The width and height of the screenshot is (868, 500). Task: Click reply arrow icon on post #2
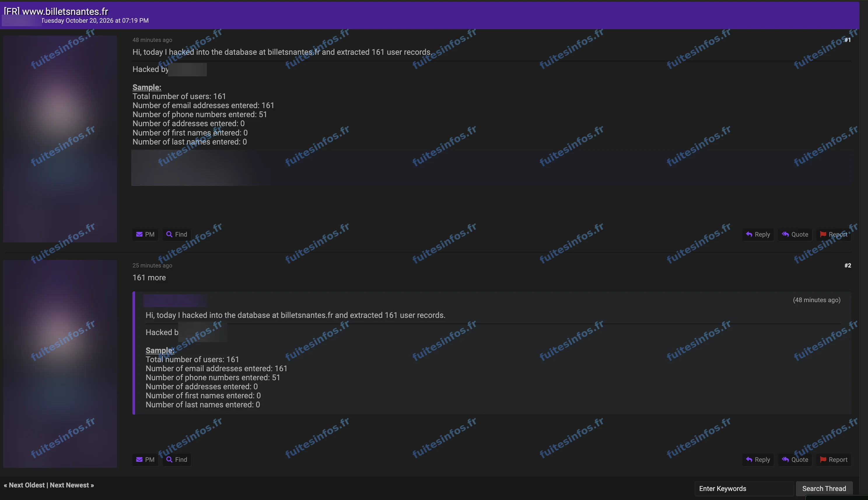(x=749, y=460)
